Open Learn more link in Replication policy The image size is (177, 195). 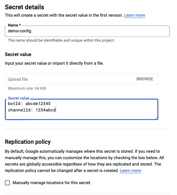point(130,170)
